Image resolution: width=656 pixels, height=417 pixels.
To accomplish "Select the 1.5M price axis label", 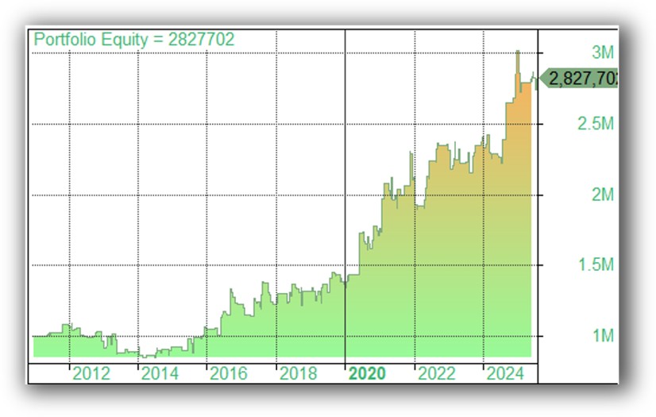I will click(596, 264).
